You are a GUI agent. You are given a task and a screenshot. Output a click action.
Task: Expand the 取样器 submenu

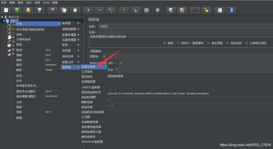coord(71,23)
